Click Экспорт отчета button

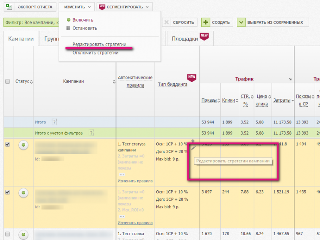pyautogui.click(x=35, y=7)
